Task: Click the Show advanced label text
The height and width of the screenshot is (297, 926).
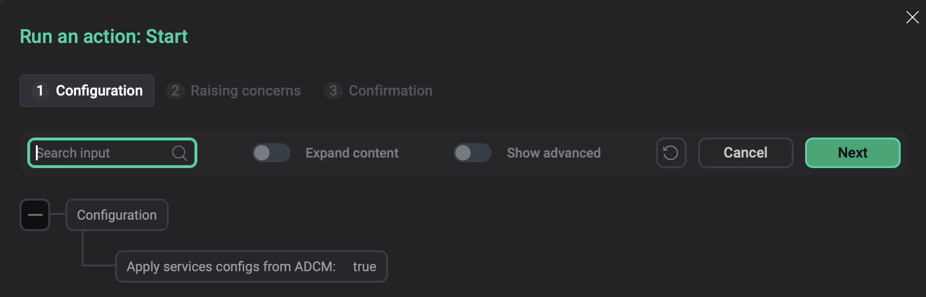Action: click(553, 153)
